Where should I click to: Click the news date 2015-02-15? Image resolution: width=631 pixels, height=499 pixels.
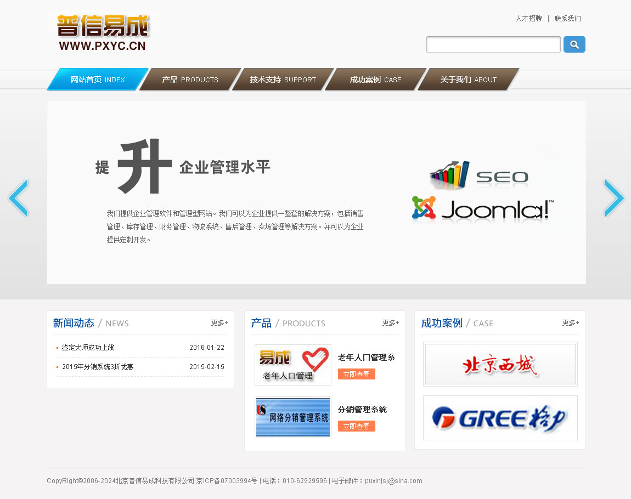pyautogui.click(x=207, y=367)
